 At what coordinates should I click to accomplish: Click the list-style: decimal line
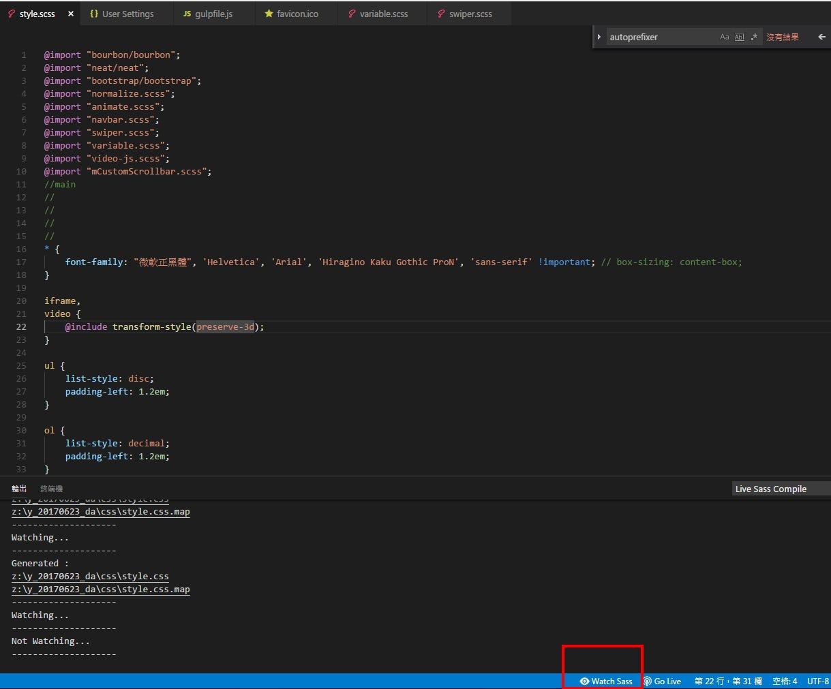(x=117, y=444)
